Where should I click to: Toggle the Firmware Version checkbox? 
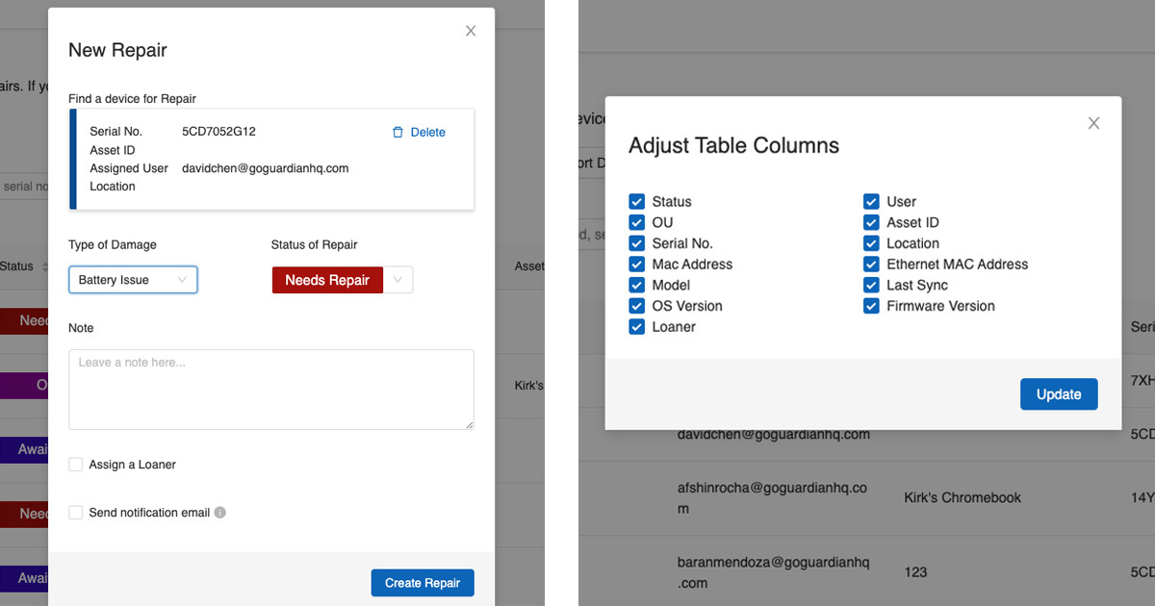pyautogui.click(x=871, y=306)
